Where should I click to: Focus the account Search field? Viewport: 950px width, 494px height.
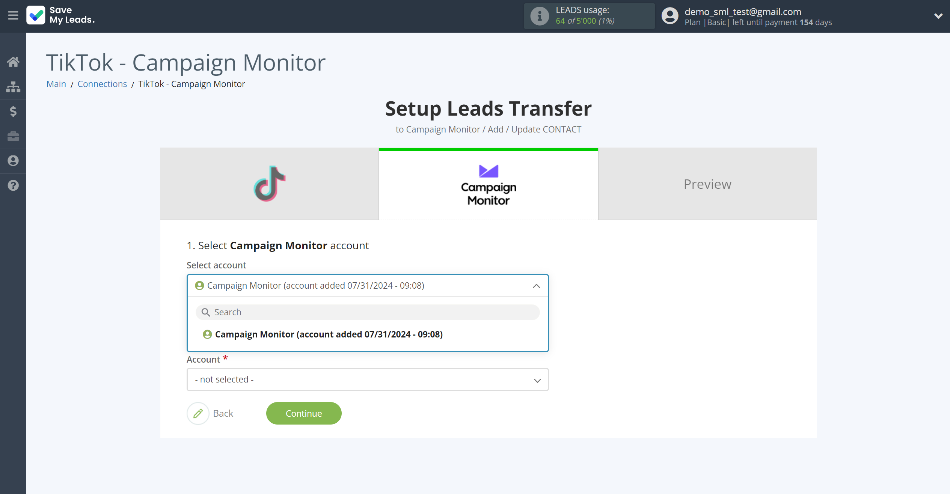click(368, 312)
